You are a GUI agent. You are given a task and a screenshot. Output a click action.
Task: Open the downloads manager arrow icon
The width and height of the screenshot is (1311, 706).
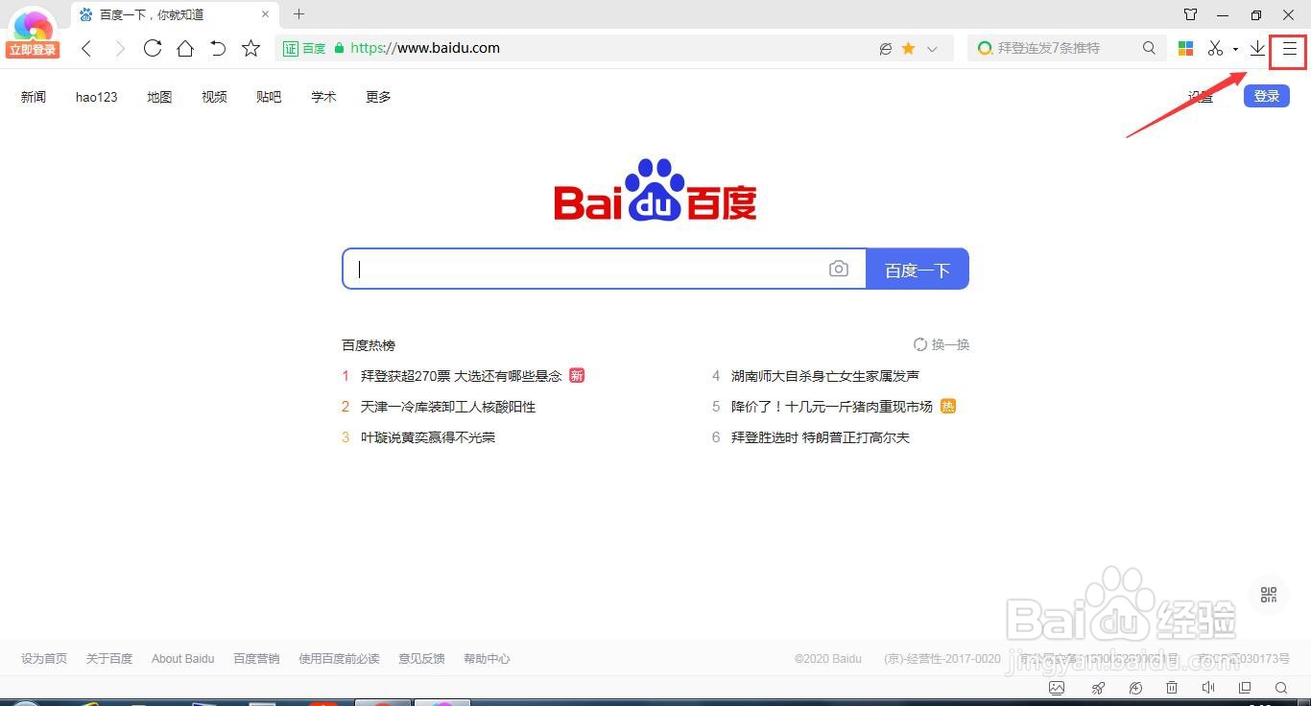point(1257,48)
